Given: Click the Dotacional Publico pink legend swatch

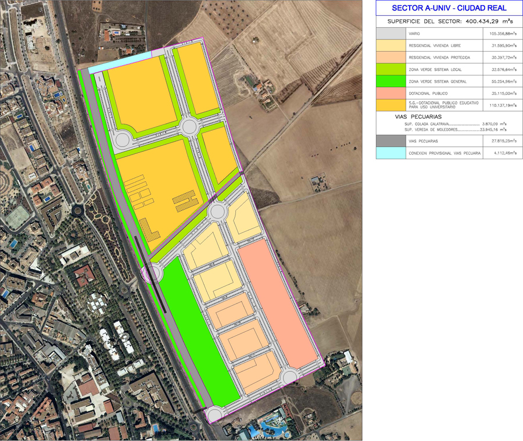Looking at the screenshot, I should [x=391, y=93].
